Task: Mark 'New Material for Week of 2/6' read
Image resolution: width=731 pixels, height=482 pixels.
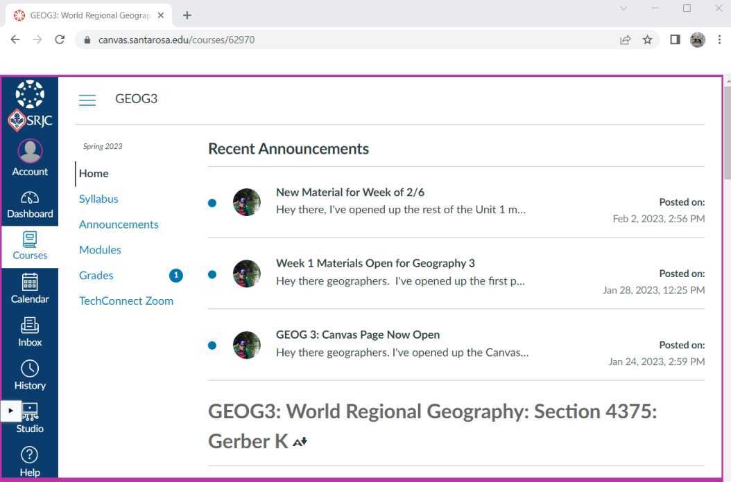Action: coord(212,202)
